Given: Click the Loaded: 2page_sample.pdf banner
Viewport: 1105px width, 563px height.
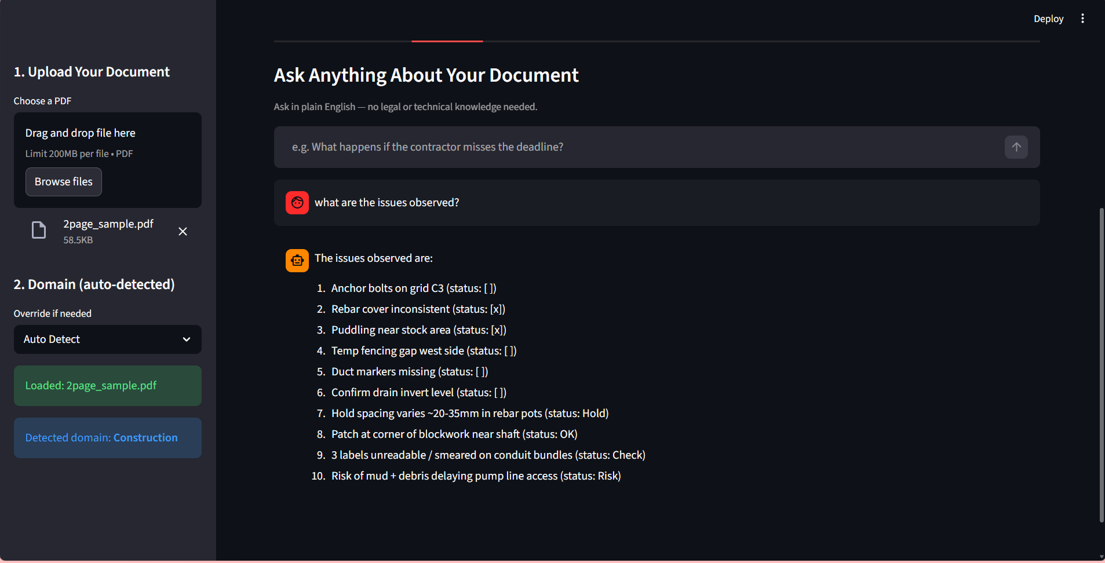Looking at the screenshot, I should click(x=107, y=385).
